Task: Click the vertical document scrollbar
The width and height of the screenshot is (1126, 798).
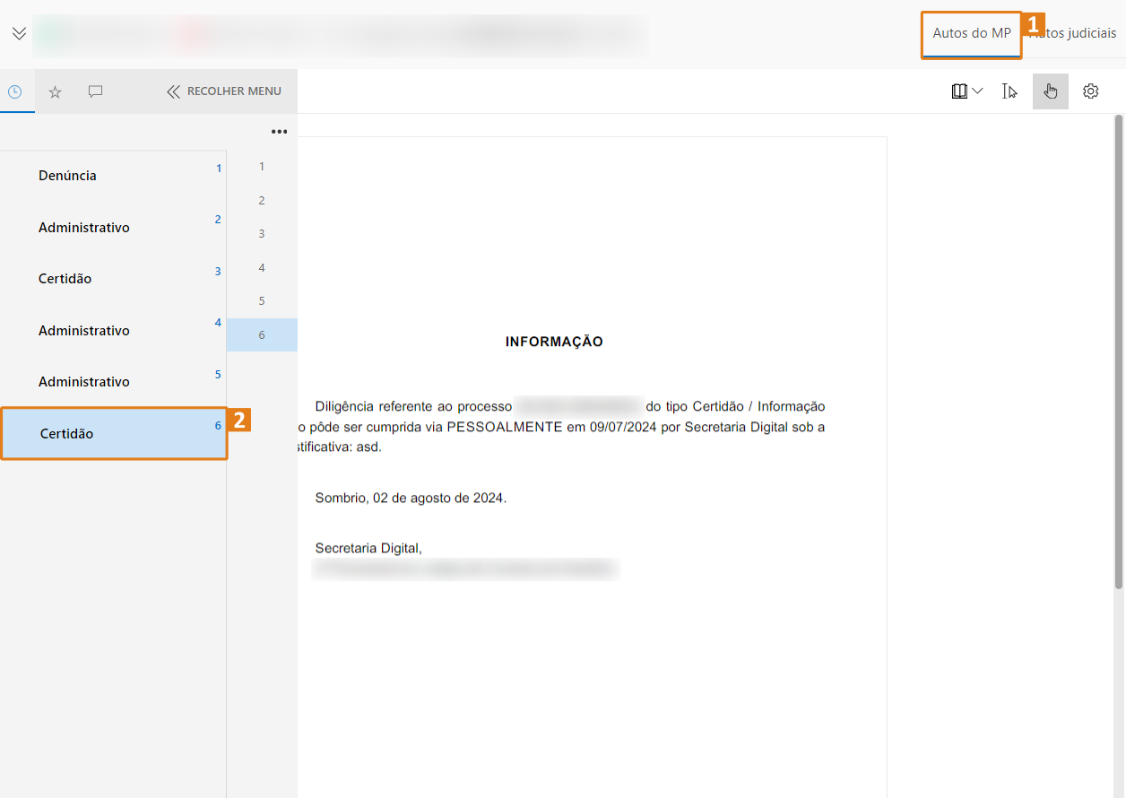Action: tap(1118, 351)
